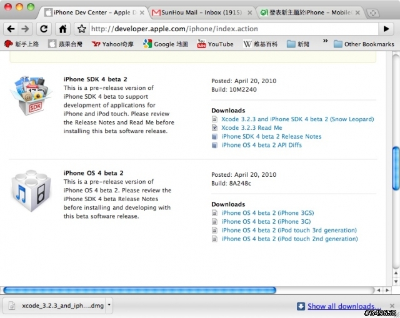Image resolution: width=400 pixels, height=318 pixels.
Task: Expand the xcode dmg download options arrow
Action: pos(109,305)
